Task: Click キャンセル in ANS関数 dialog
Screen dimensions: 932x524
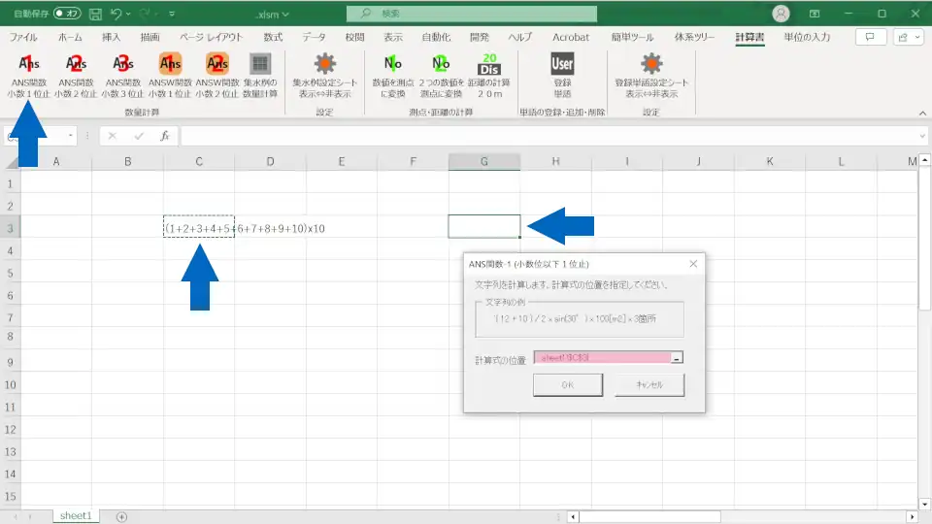Action: 649,385
